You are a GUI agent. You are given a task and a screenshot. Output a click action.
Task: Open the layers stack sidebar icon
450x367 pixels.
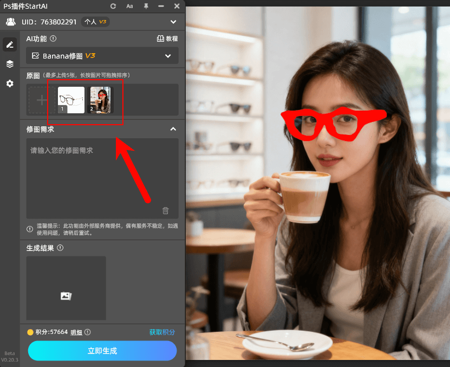[10, 64]
